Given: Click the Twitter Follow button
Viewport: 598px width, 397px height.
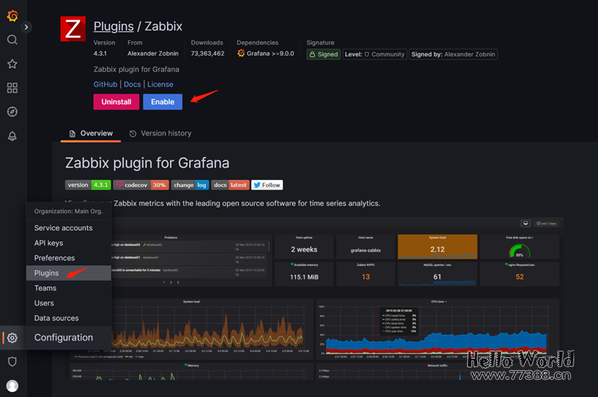Looking at the screenshot, I should pos(267,185).
